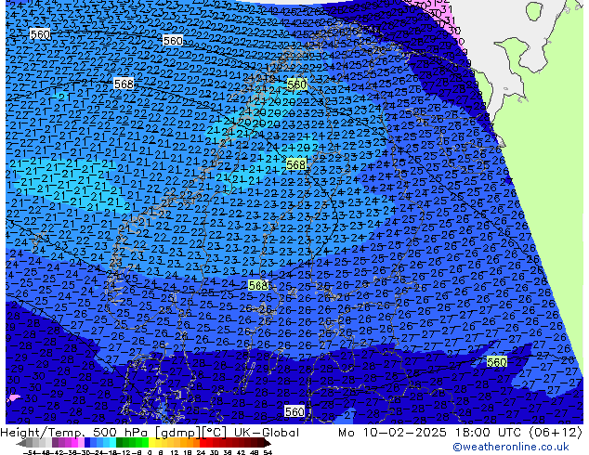The width and height of the screenshot is (589, 455).
Task: Click the cyan swatch above the -18 label
Action: click(112, 443)
